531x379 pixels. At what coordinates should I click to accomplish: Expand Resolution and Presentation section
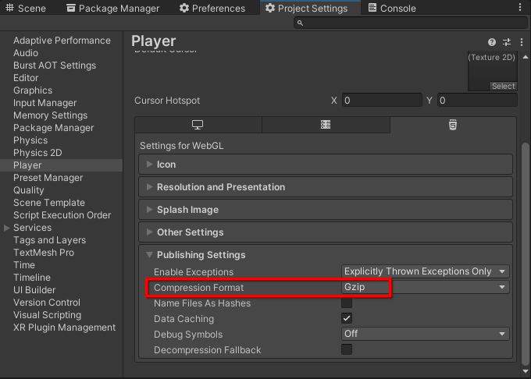(x=326, y=187)
